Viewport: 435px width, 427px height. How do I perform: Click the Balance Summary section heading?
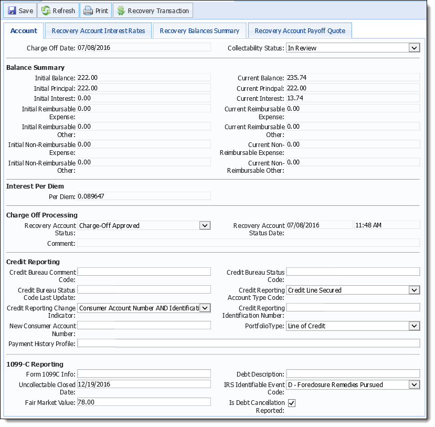tap(35, 67)
